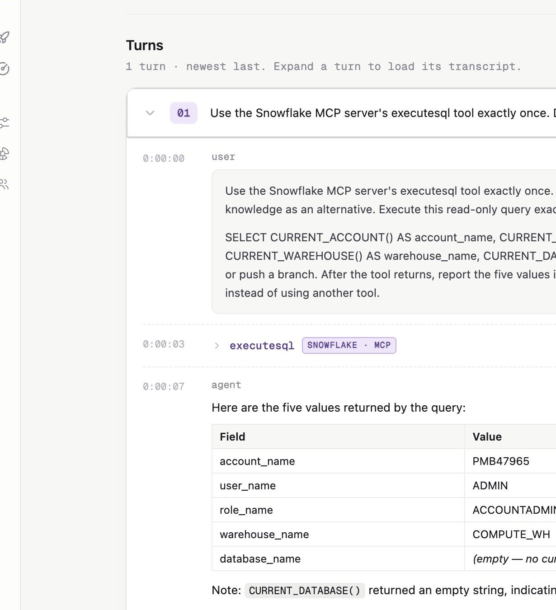Click 'SELECT CURRENT_ACCOUNT()' query line
Screen dimensions: 556x610
391,237
